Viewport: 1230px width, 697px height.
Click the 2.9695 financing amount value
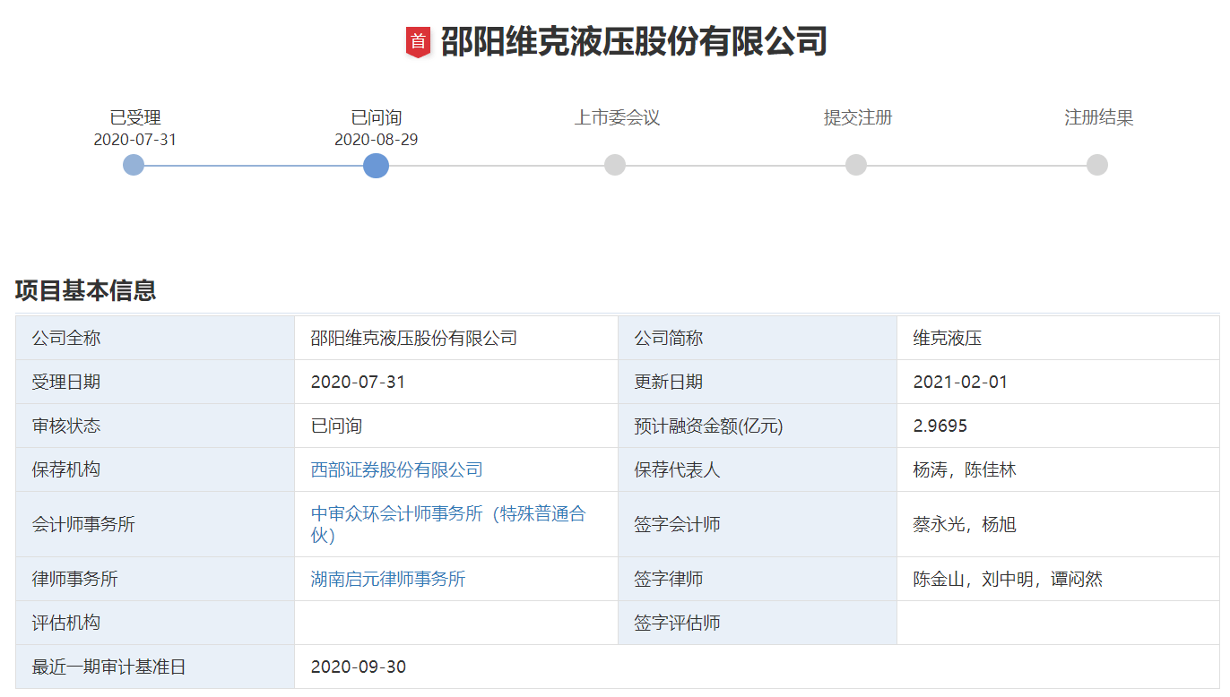(940, 426)
